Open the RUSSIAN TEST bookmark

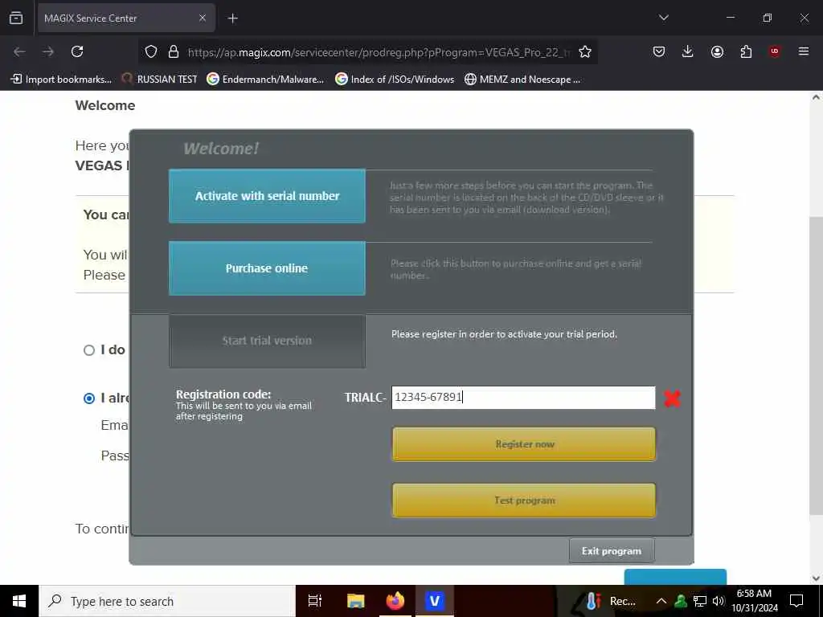(x=159, y=80)
